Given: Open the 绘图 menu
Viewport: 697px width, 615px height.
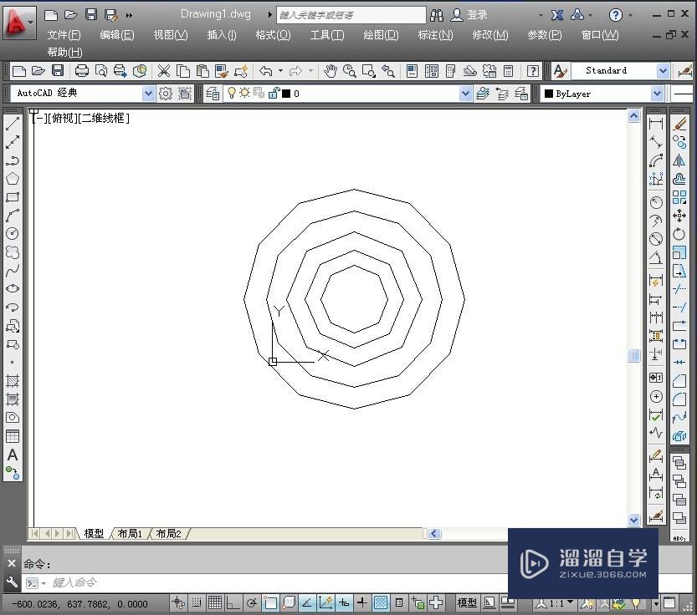Looking at the screenshot, I should coord(380,34).
